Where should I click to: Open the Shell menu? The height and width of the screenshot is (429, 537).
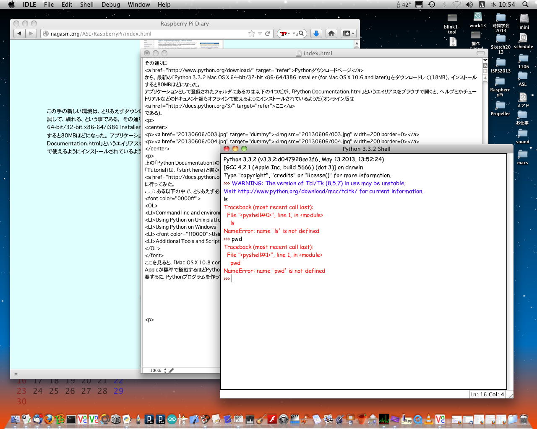coord(86,5)
